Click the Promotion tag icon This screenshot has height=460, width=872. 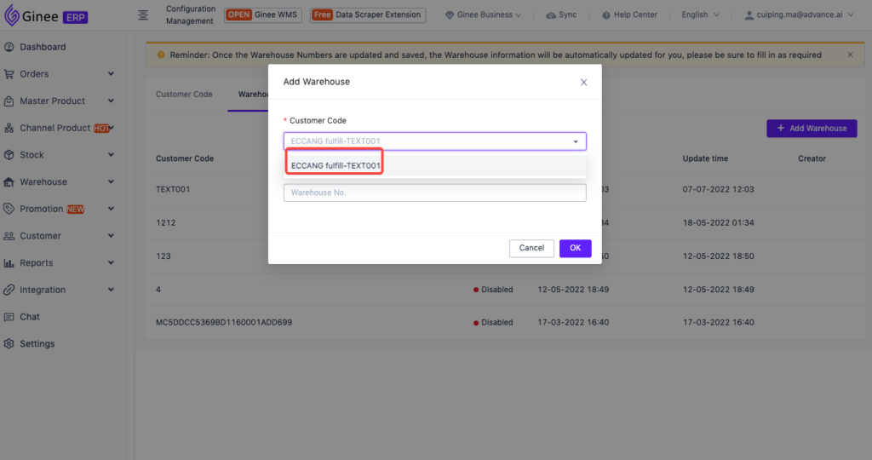(9, 209)
